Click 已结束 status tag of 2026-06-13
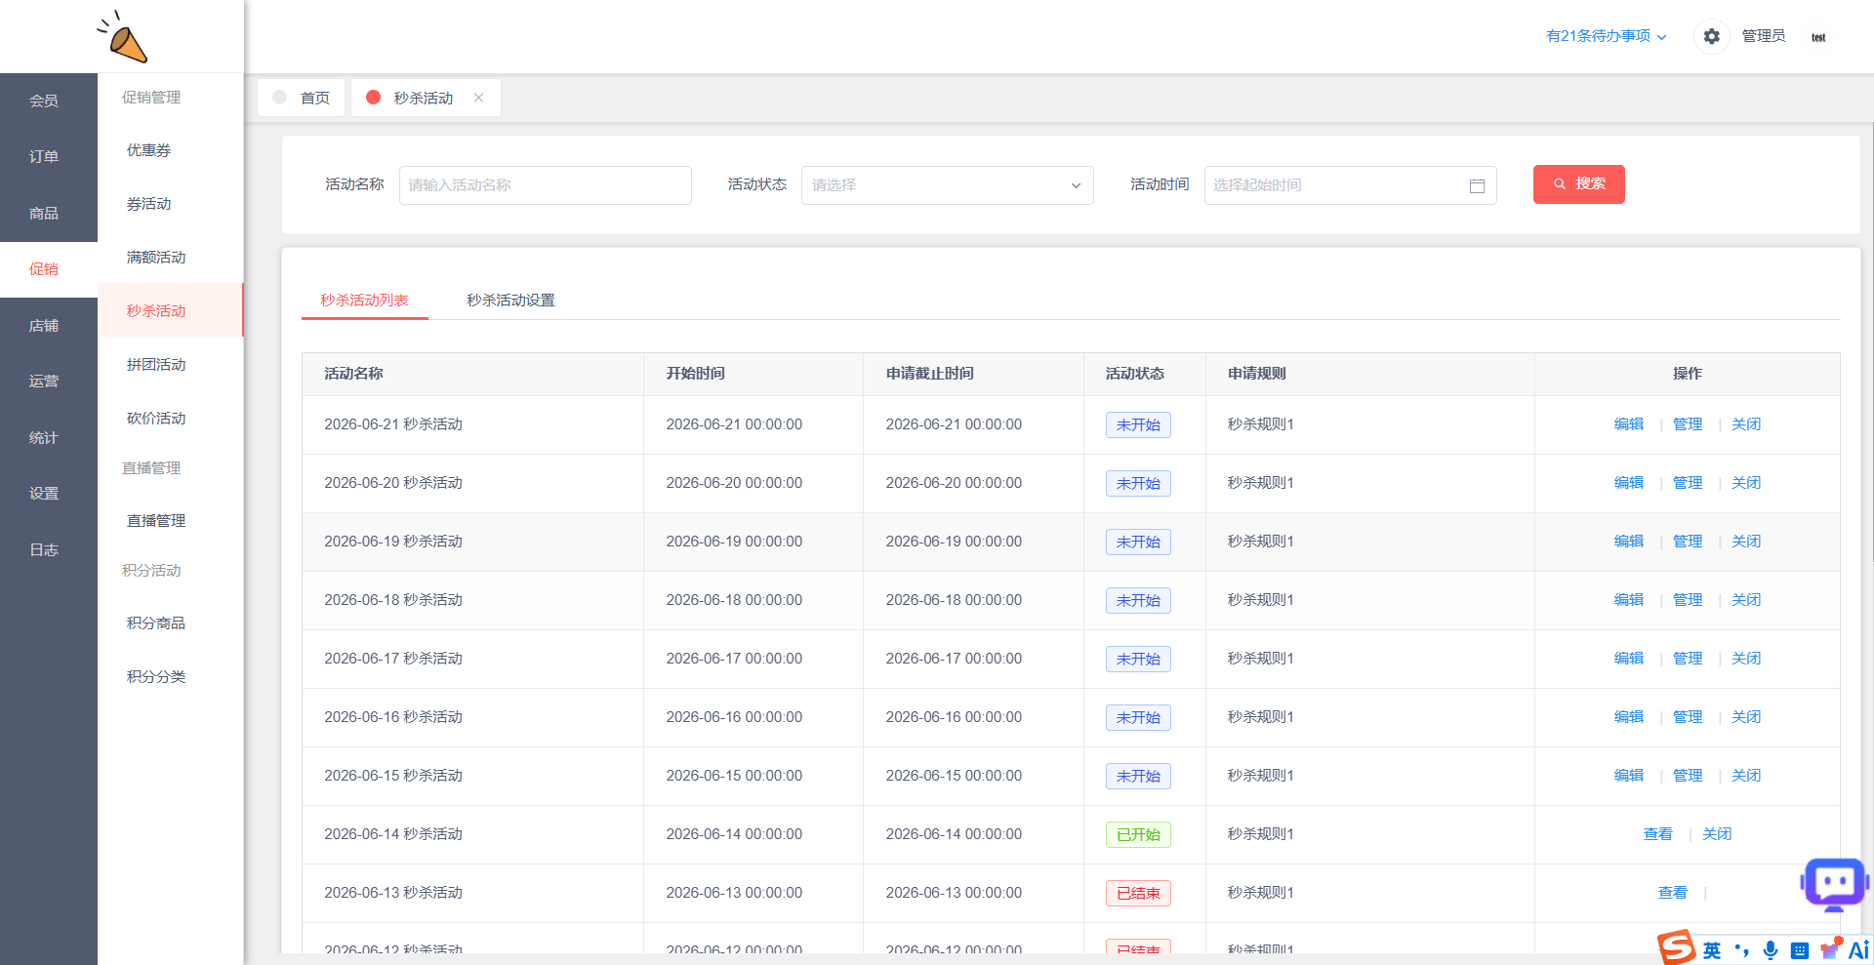 (1138, 894)
